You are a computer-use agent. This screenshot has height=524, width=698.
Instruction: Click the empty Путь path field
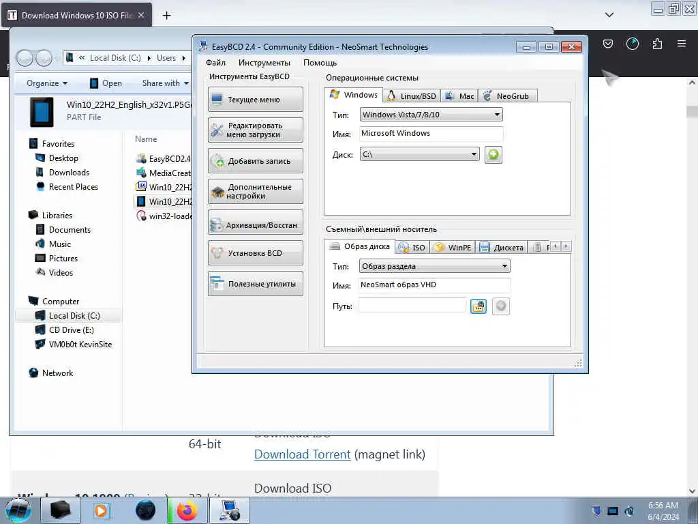pyautogui.click(x=412, y=306)
